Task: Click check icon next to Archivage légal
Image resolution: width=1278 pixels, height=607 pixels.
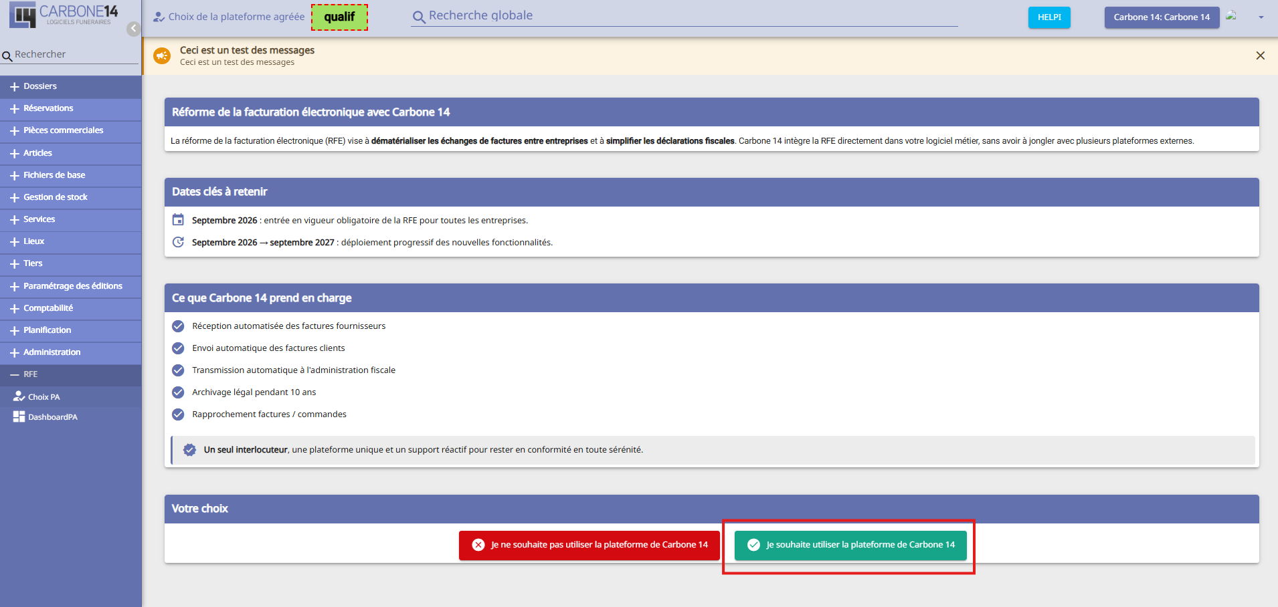Action: tap(178, 392)
